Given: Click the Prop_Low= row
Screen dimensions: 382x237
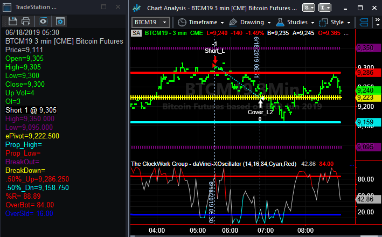Looking at the screenshot, I should (x=23, y=153).
